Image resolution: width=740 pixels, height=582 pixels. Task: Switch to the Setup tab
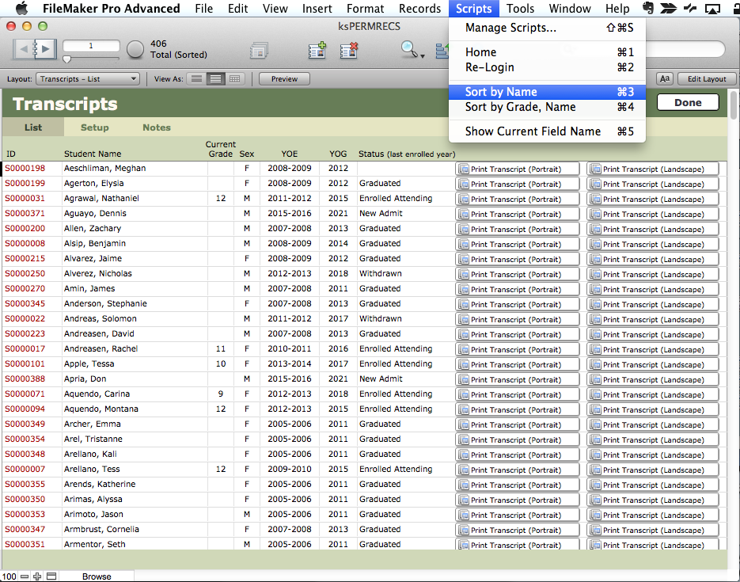95,127
